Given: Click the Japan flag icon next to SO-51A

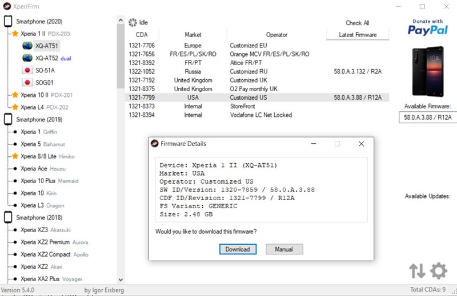Looking at the screenshot, I should coord(27,70).
